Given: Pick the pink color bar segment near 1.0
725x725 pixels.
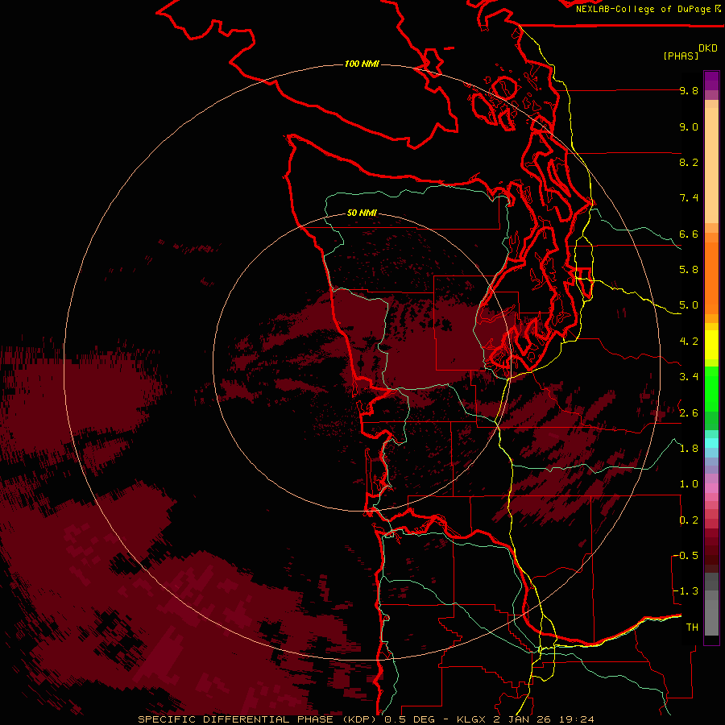Looking at the screenshot, I should [x=711, y=488].
